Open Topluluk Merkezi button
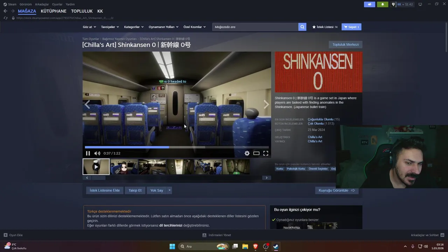 [345, 44]
